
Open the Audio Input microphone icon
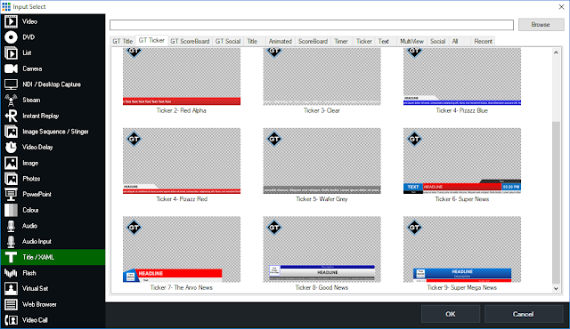(x=11, y=242)
